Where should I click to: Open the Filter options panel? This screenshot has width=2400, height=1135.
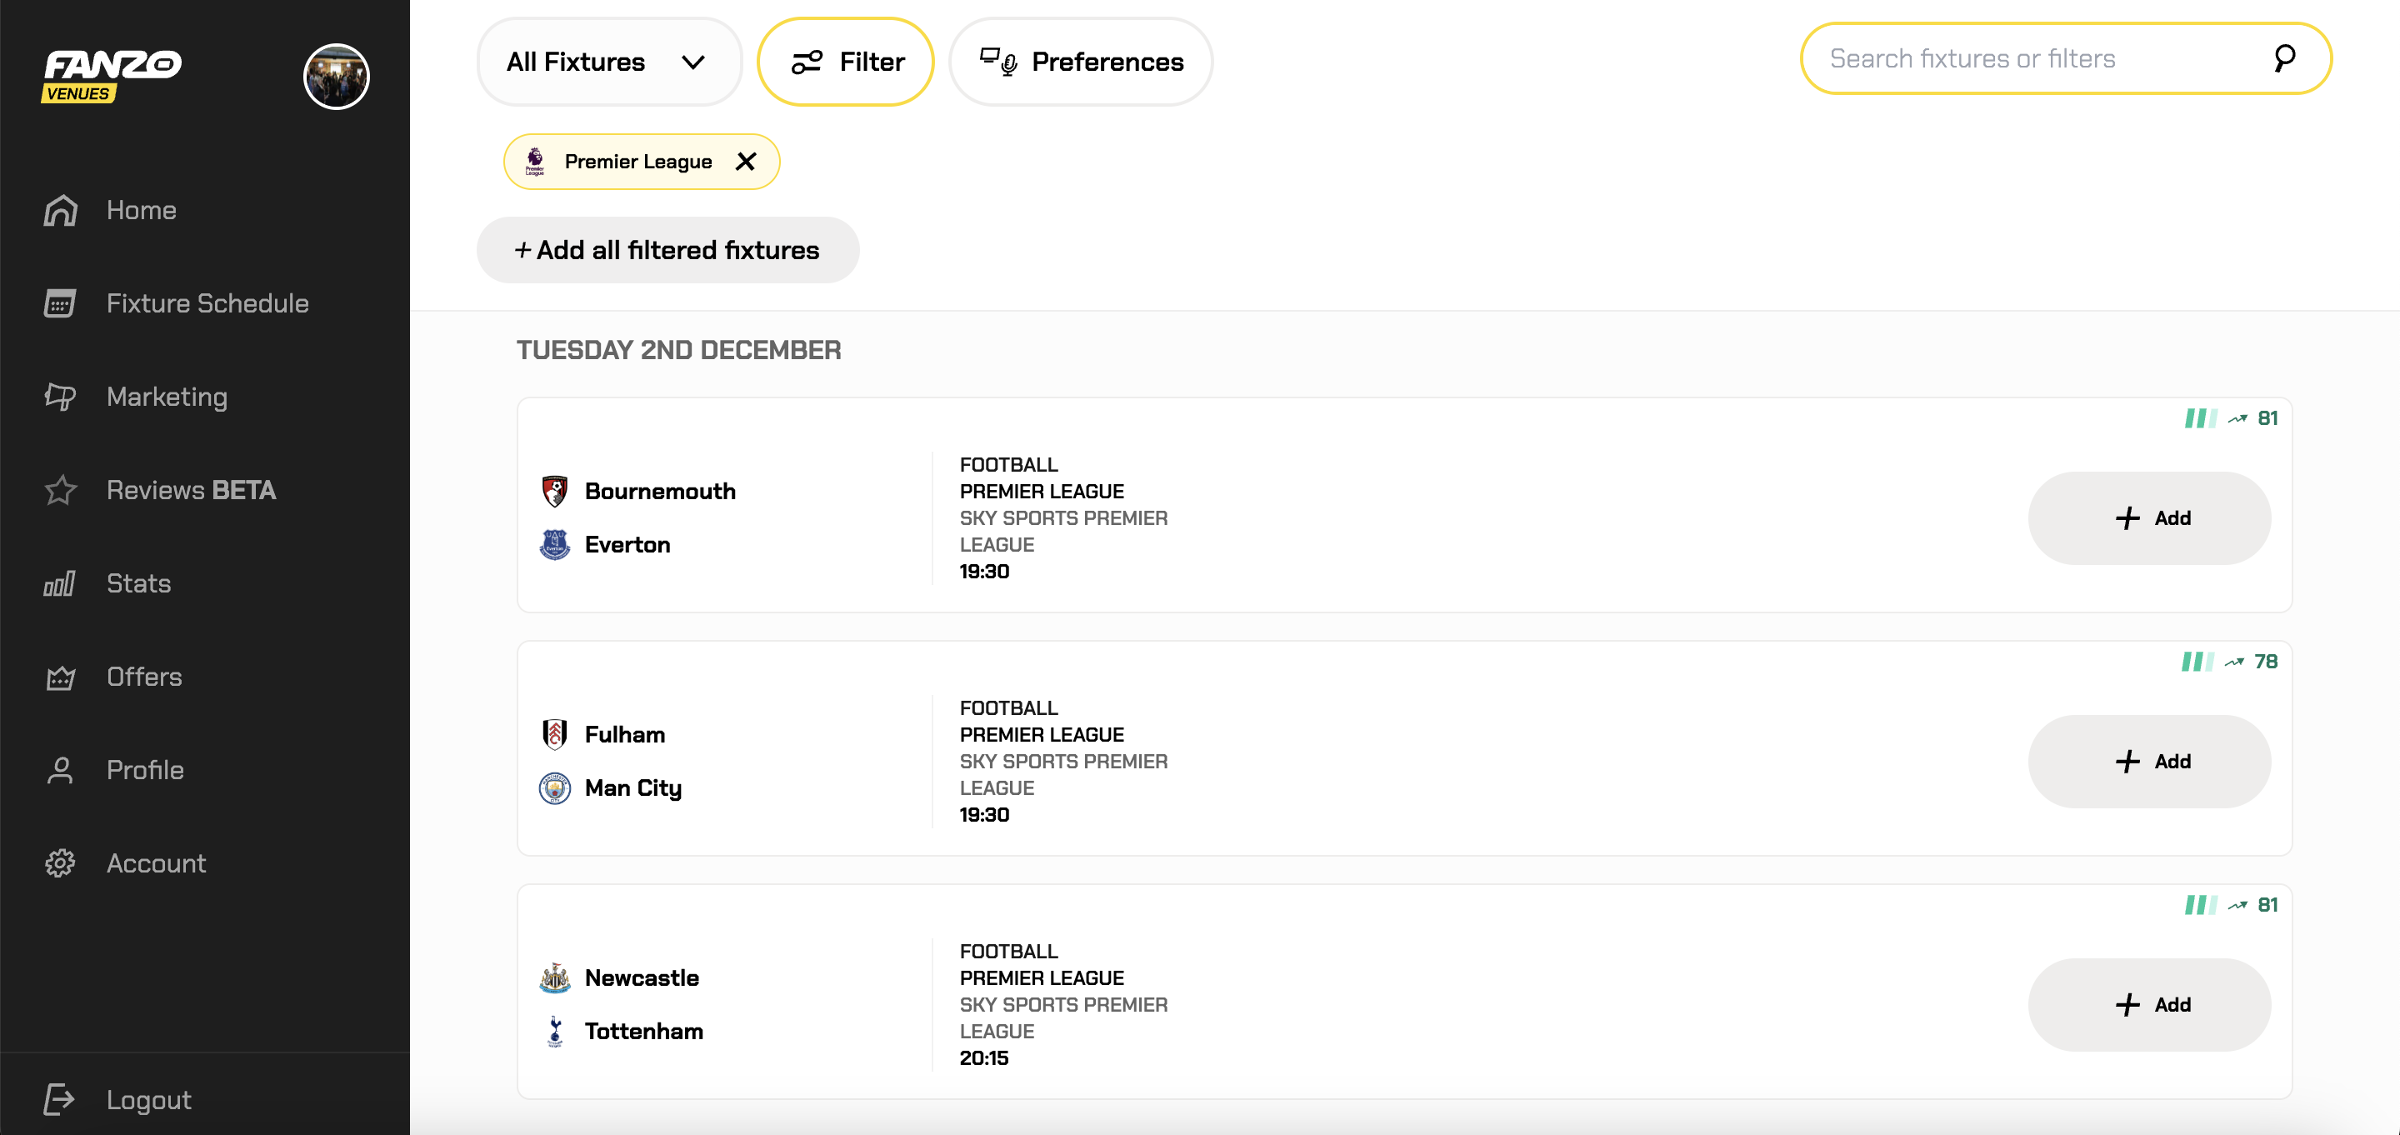846,62
